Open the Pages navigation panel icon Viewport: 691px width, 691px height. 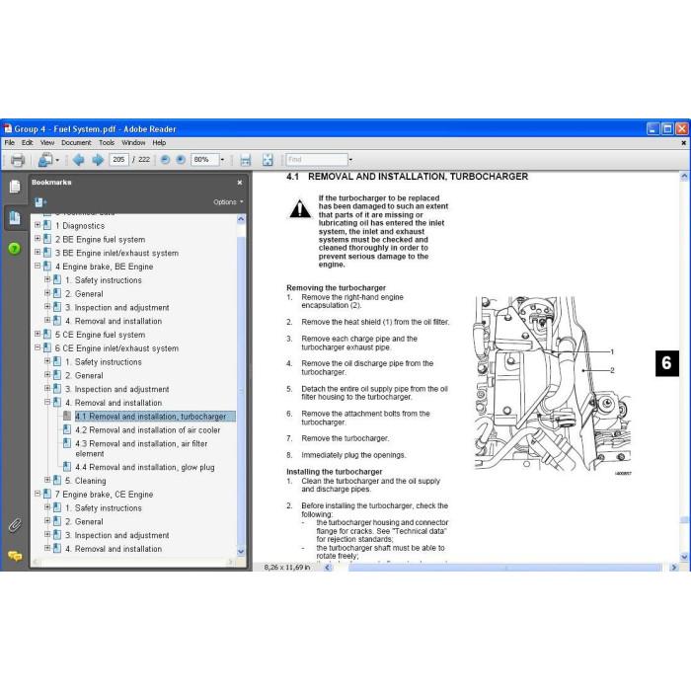pyautogui.click(x=15, y=187)
